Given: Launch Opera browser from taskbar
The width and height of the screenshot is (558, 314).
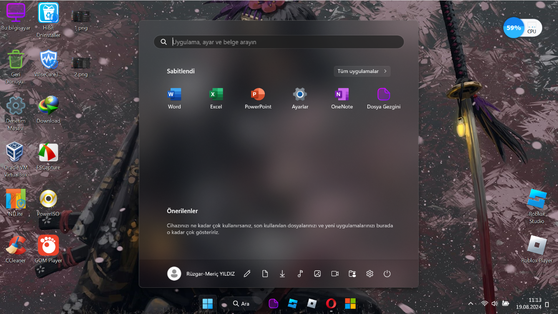Looking at the screenshot, I should [x=331, y=304].
